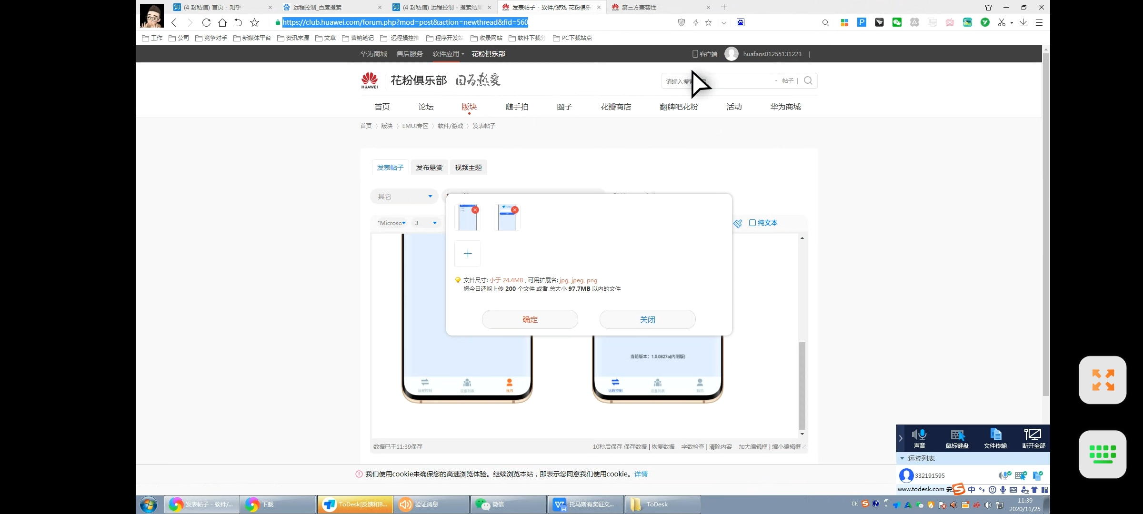Remove the first uploaded image thumbnail

[x=475, y=210]
